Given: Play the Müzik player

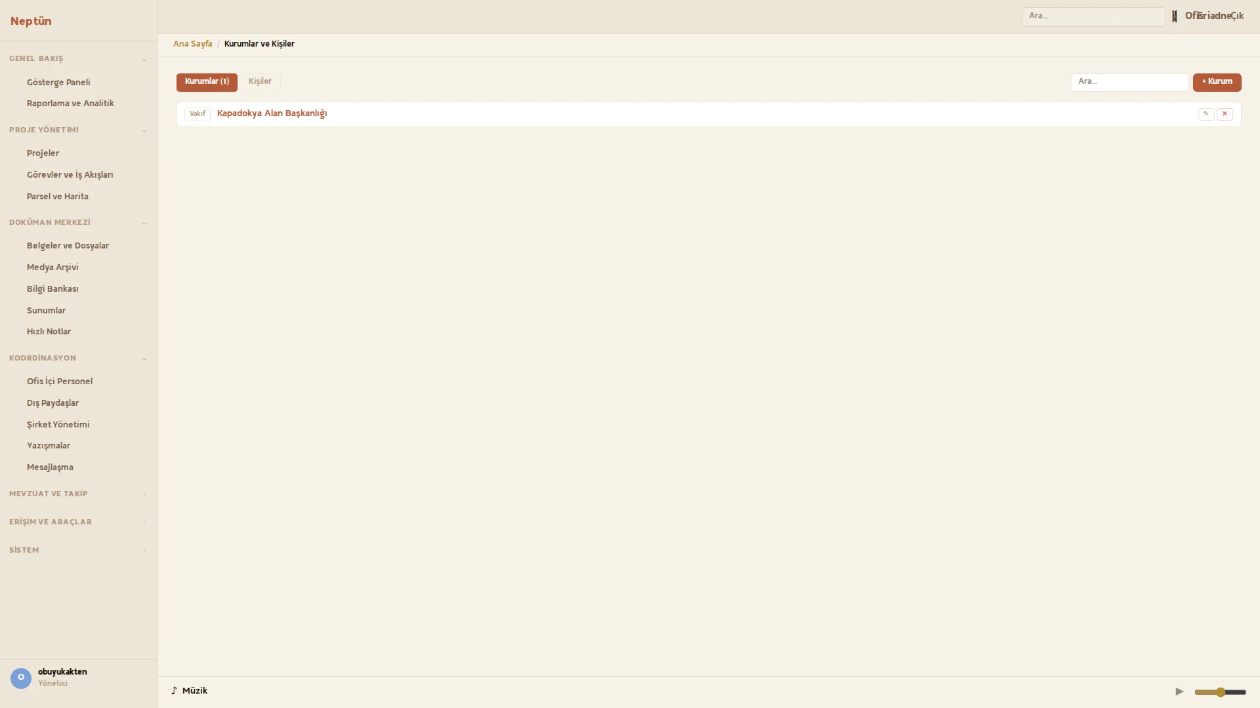Looking at the screenshot, I should pos(1179,692).
